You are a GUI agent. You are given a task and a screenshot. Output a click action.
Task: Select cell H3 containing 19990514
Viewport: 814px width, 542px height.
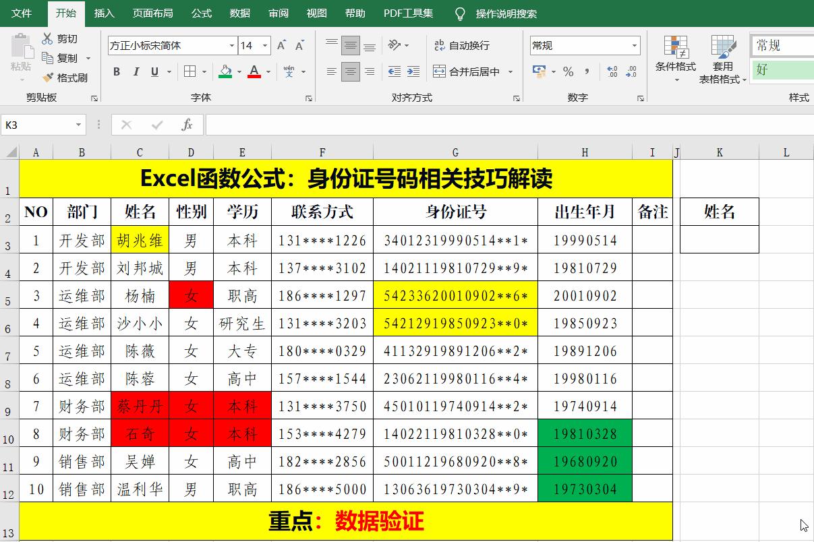pos(584,240)
